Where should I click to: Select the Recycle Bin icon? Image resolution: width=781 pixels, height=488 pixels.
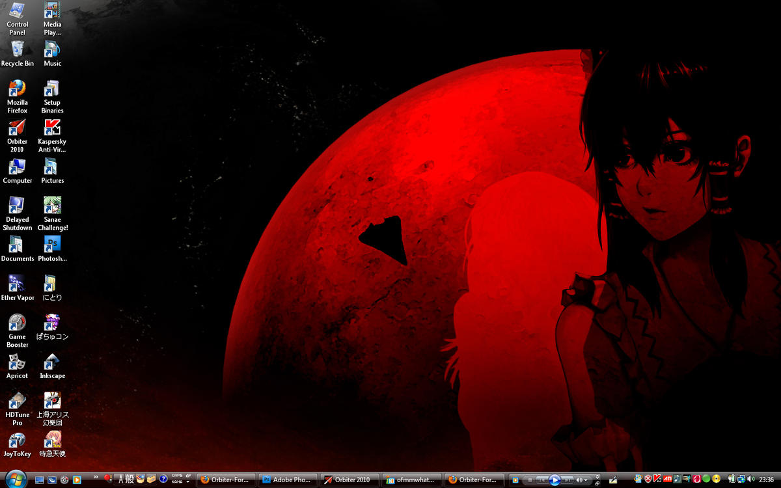pyautogui.click(x=18, y=53)
